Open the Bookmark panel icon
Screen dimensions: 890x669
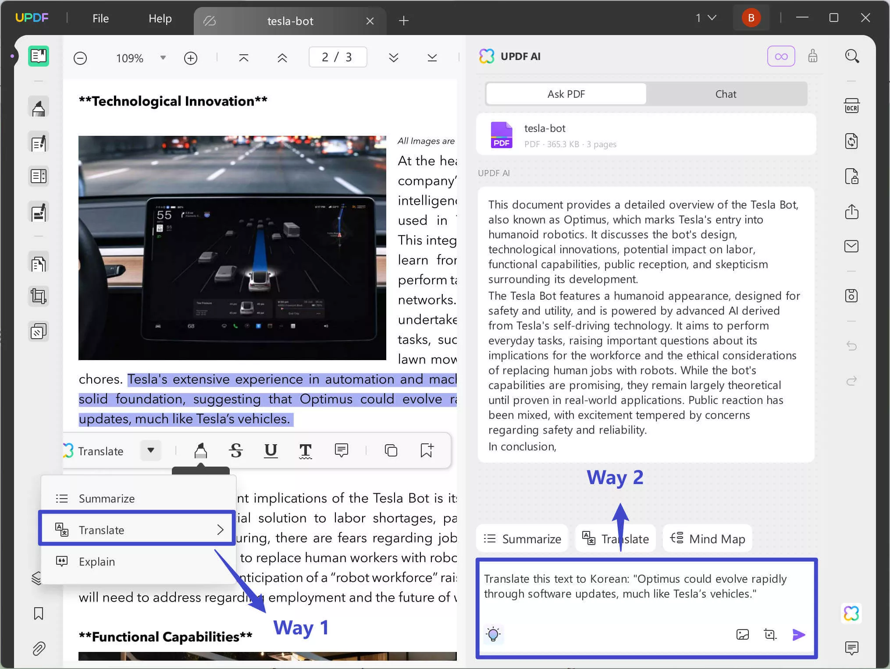[39, 613]
